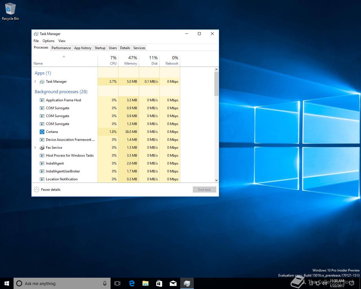The height and width of the screenshot is (289, 361).
Task: Open File Explorer from the taskbar
Action: click(x=145, y=283)
